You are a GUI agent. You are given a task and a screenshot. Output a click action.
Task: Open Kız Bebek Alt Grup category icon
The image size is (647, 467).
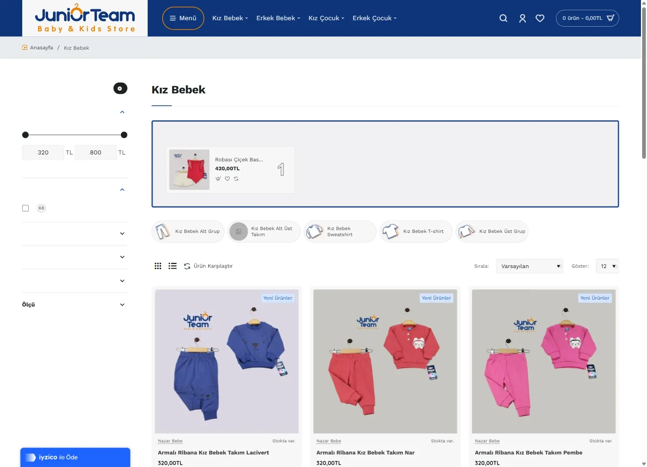click(x=163, y=231)
